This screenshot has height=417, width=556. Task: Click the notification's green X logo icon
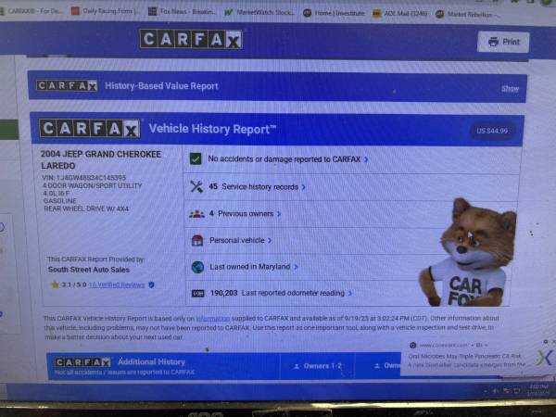click(544, 358)
